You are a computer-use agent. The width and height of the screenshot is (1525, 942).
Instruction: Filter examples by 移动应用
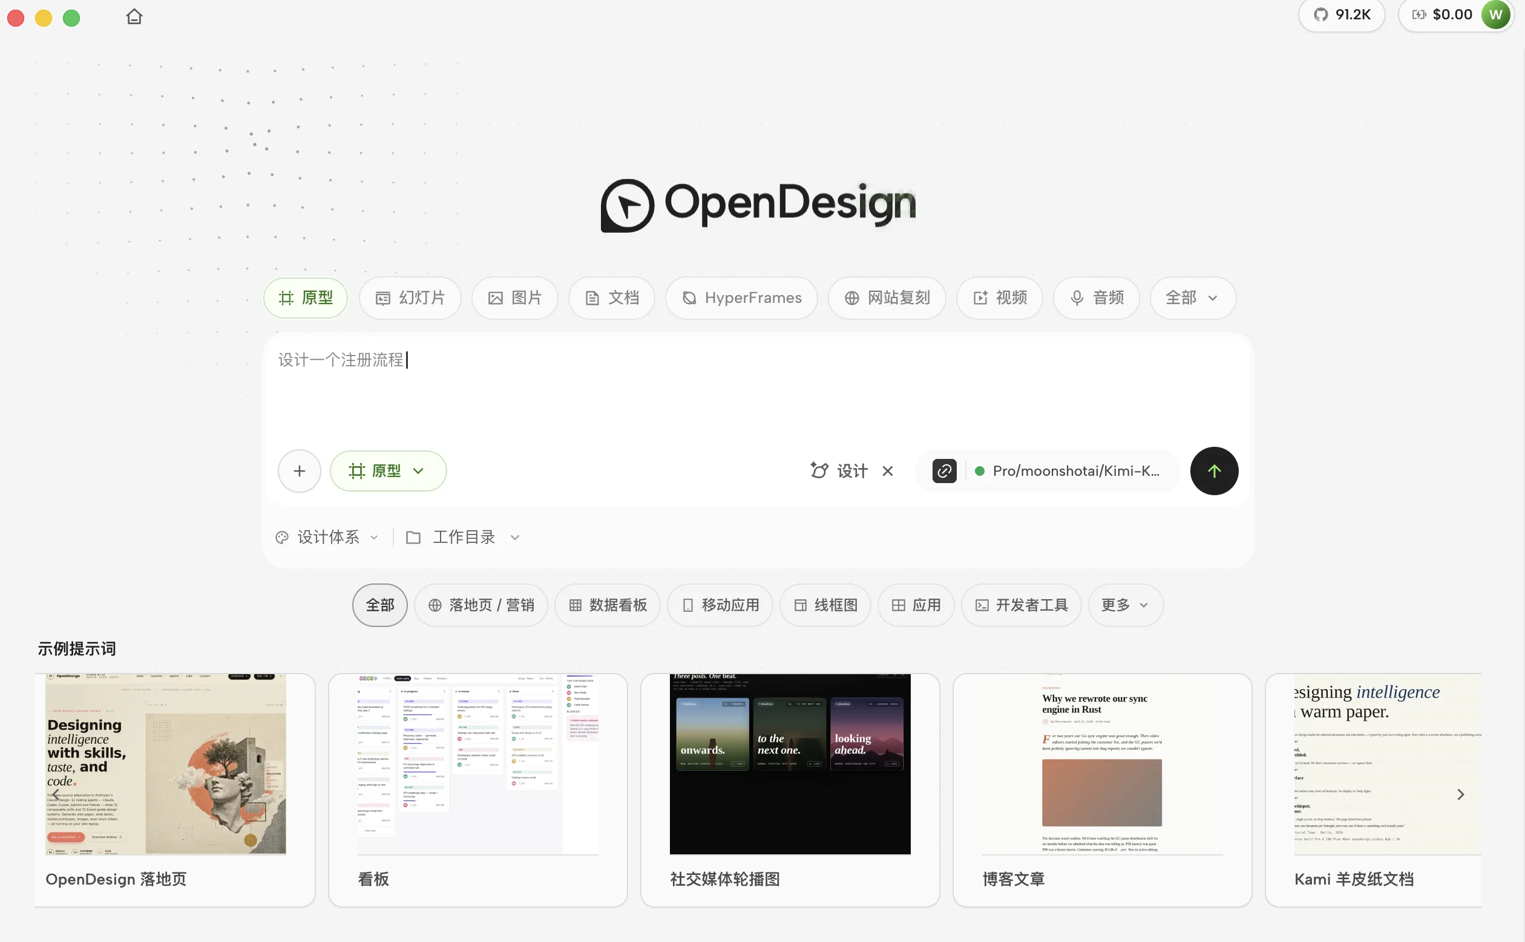coord(720,605)
